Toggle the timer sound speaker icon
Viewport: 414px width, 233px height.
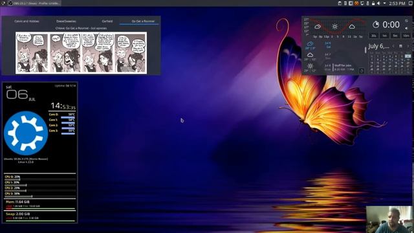407,28
